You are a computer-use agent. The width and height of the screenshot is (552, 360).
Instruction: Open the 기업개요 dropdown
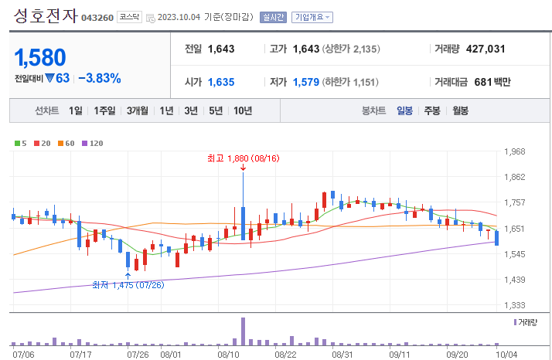(x=312, y=17)
